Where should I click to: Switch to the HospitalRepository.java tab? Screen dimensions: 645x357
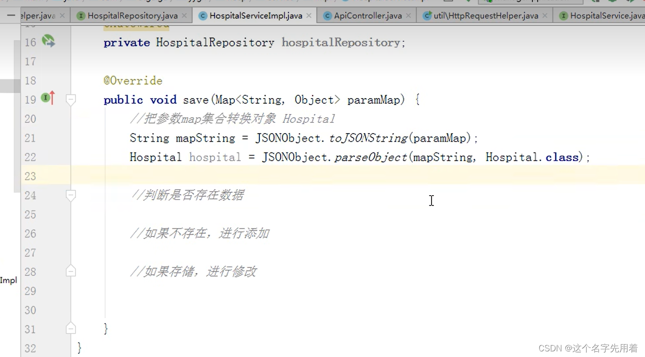133,15
